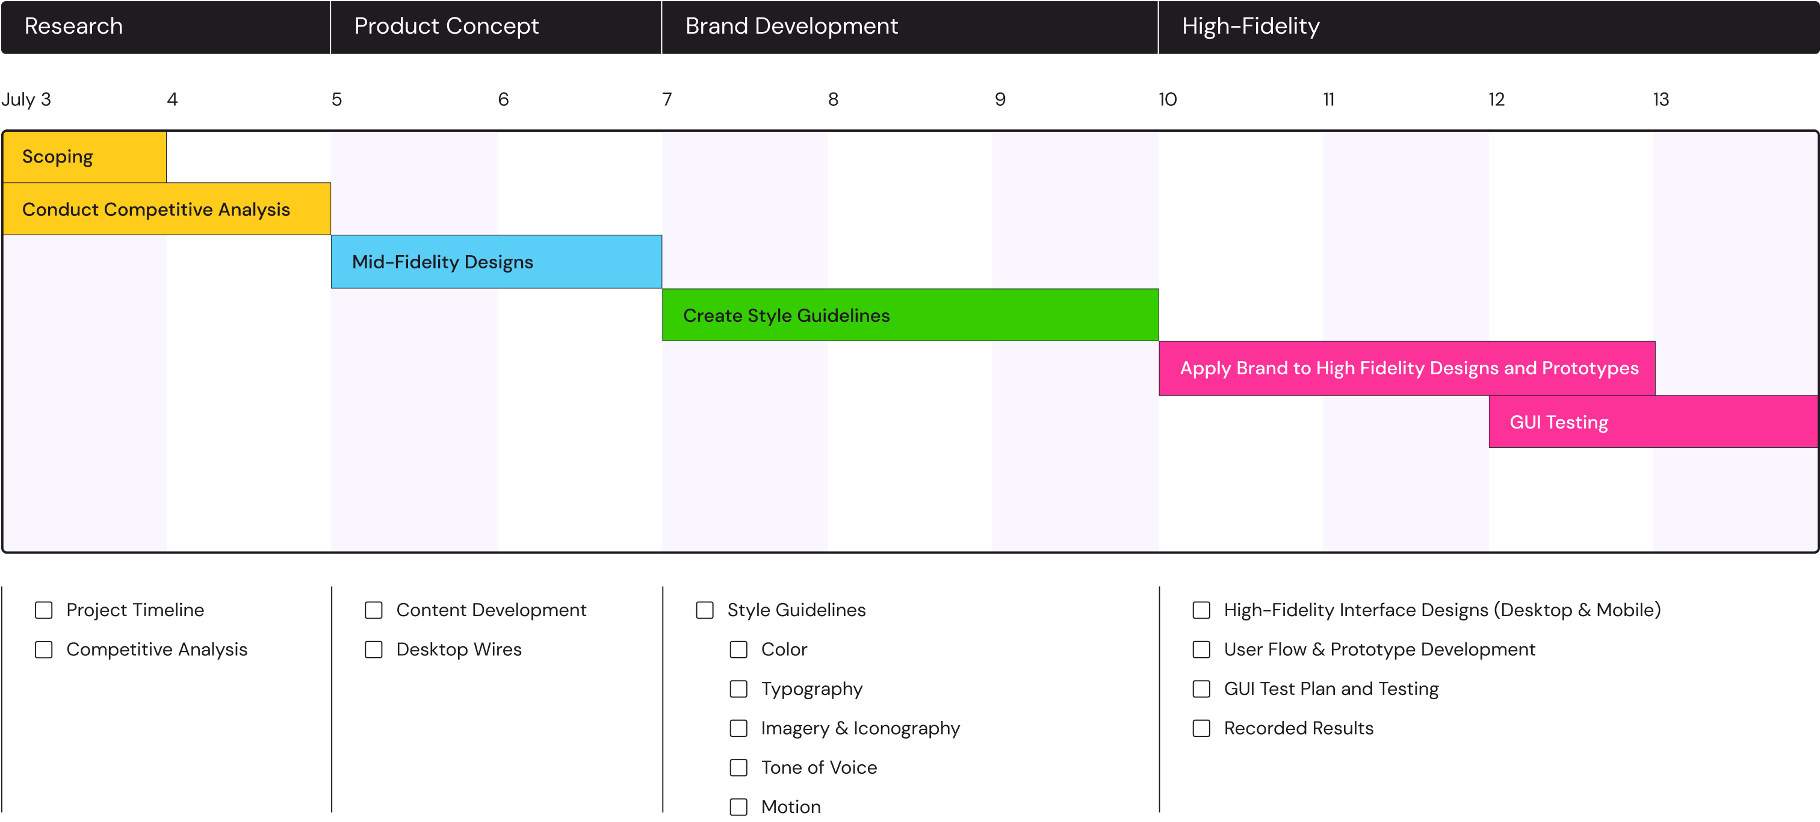Screen dimensions: 1820x822
Task: Click the yellow Scoping task bar
Action: tap(85, 157)
